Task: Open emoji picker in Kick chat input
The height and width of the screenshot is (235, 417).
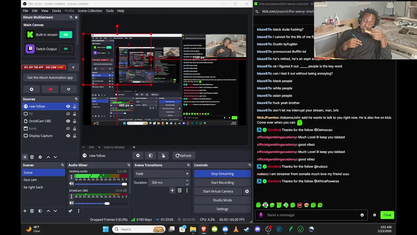Action: [362, 215]
